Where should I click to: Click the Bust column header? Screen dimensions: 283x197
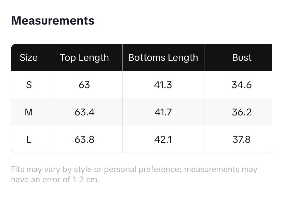pyautogui.click(x=242, y=58)
